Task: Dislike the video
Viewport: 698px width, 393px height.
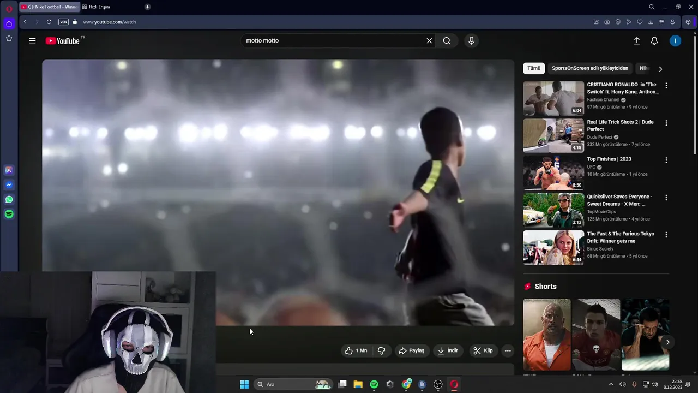Action: pyautogui.click(x=382, y=350)
